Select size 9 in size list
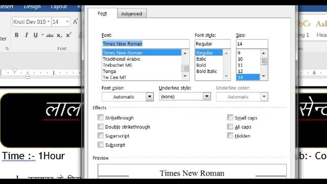Image resolution: width=327 pixels, height=184 pixels. click(x=248, y=53)
